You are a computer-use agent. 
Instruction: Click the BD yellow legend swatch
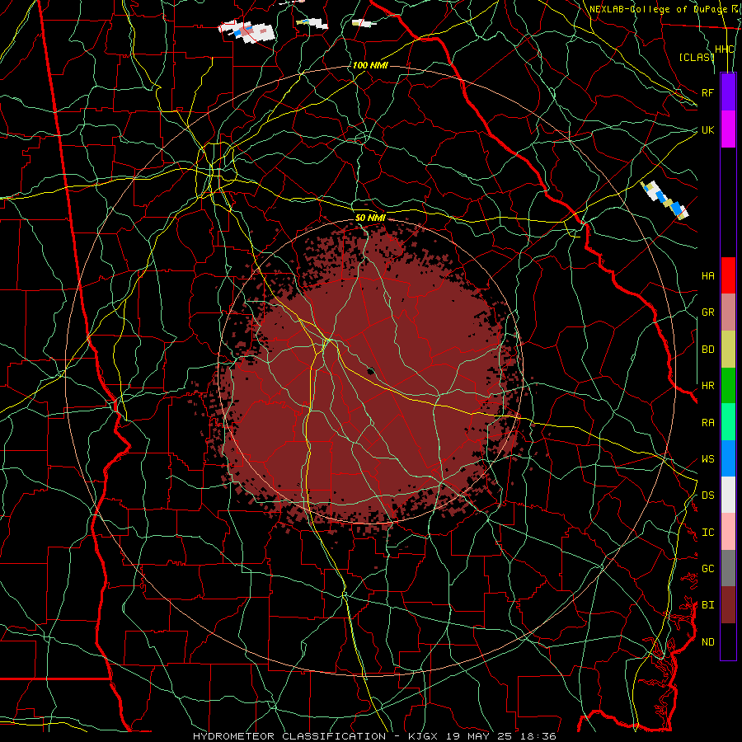tap(728, 350)
